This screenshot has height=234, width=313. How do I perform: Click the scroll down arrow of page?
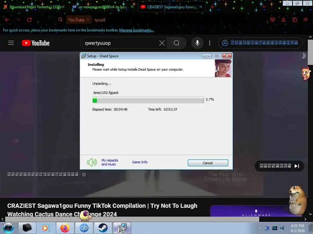(311, 214)
